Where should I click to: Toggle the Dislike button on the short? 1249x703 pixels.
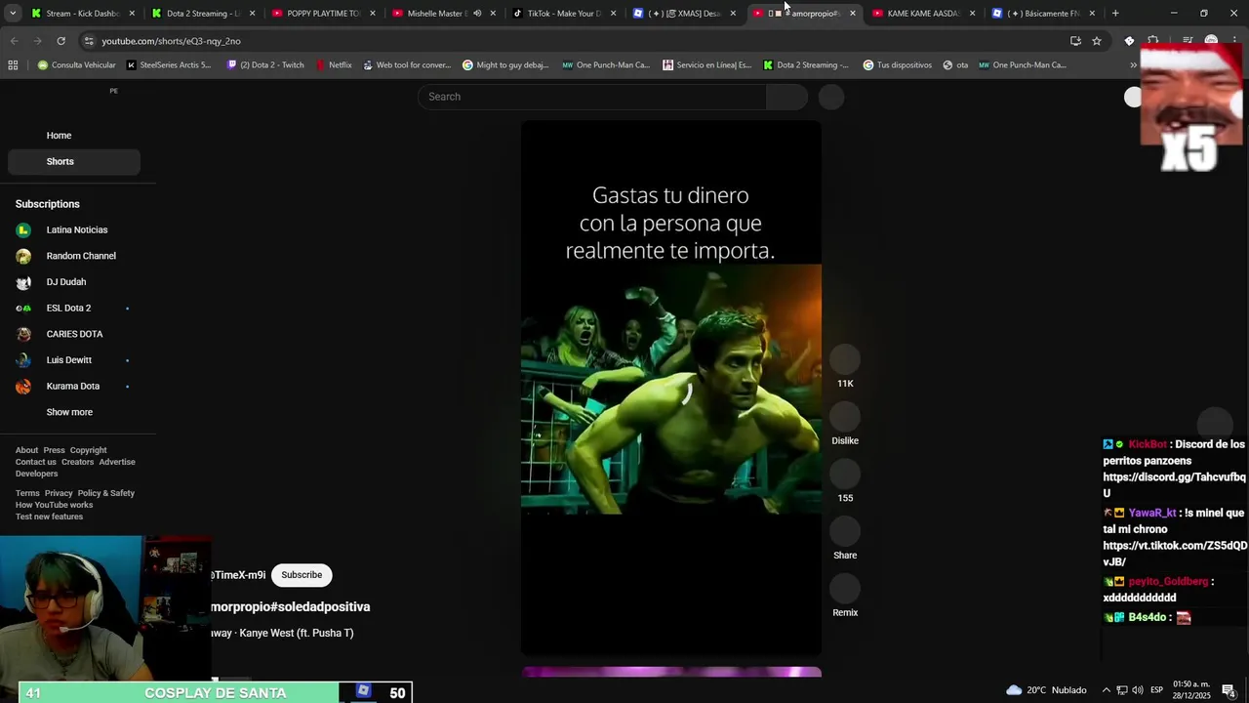coord(845,417)
